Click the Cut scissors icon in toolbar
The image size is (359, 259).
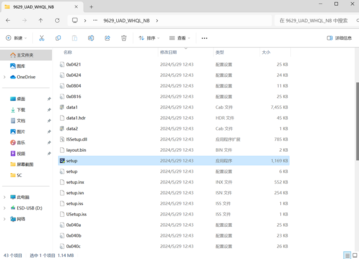[42, 38]
